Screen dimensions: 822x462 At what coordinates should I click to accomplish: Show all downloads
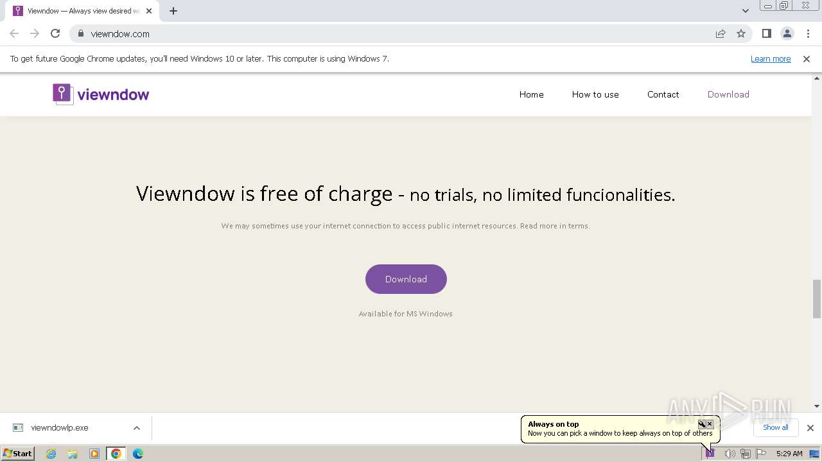point(775,427)
